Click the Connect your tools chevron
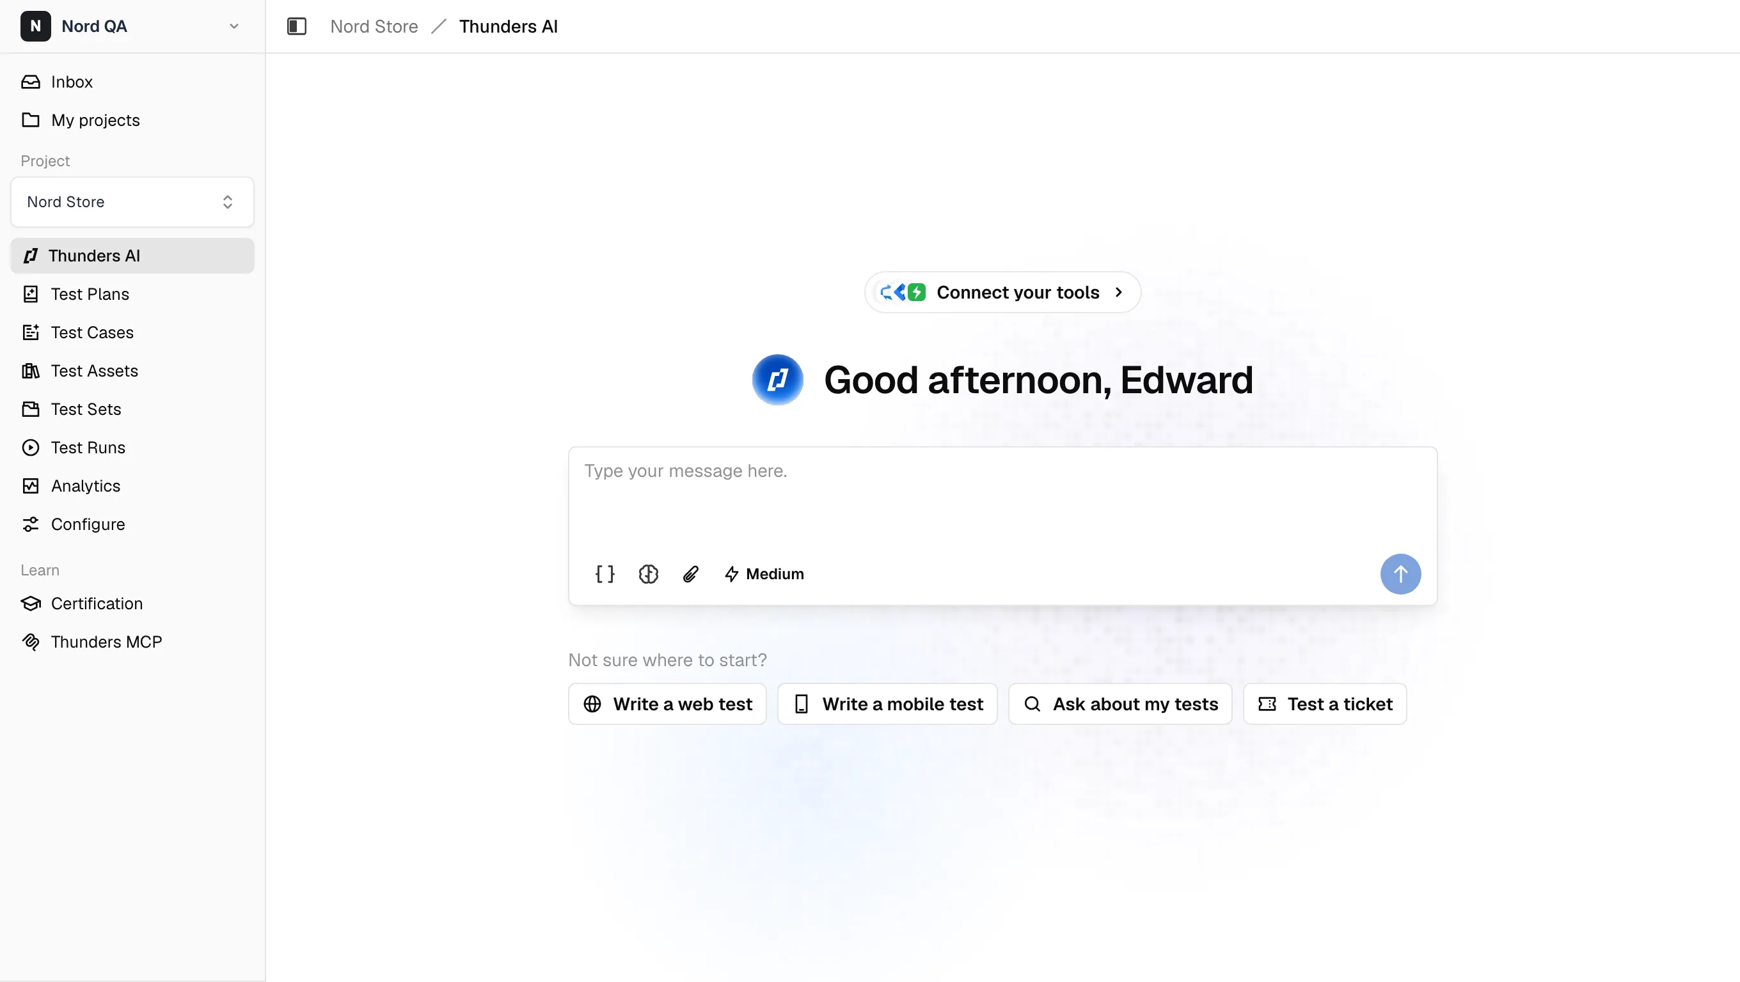The width and height of the screenshot is (1740, 982). 1119,292
